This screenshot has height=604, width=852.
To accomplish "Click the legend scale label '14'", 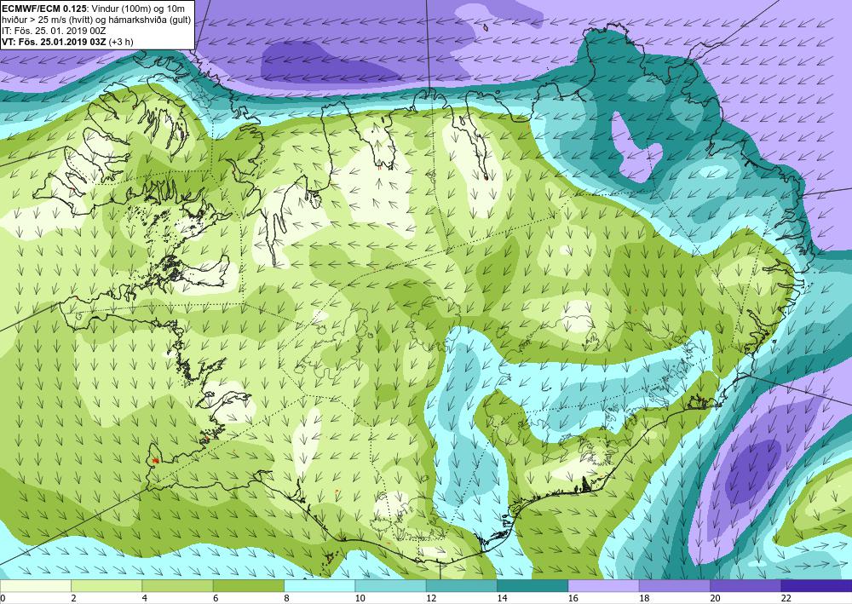I will [502, 598].
